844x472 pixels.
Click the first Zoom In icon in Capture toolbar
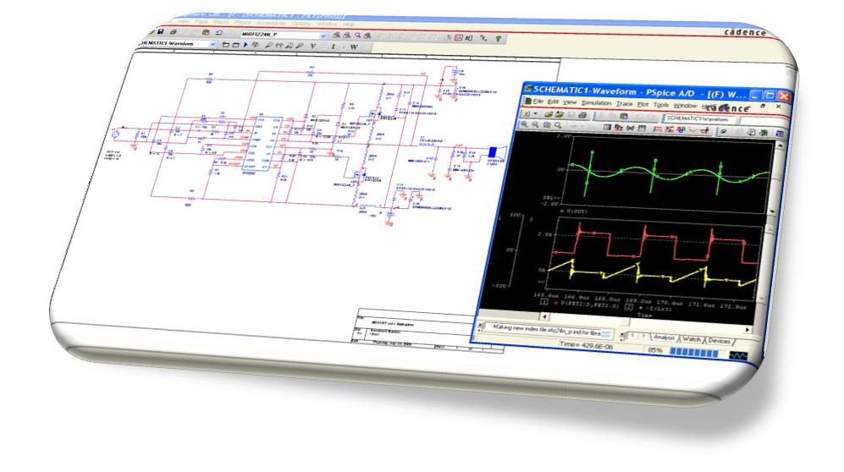(336, 36)
